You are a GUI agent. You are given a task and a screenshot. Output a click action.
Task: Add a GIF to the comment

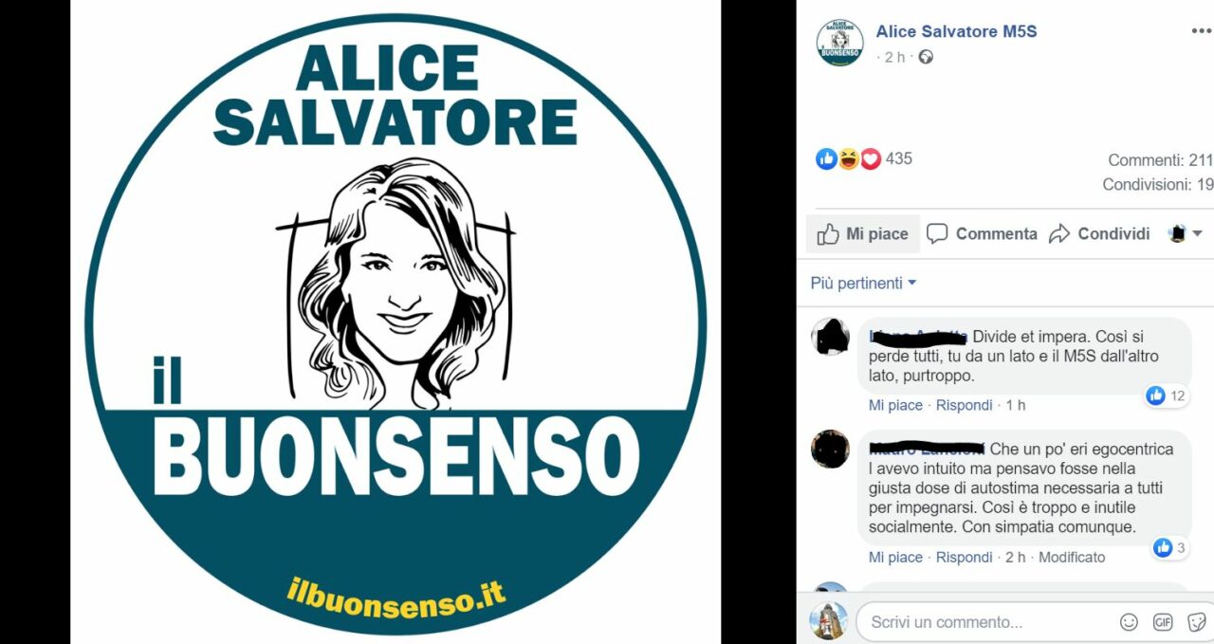coord(1163,622)
